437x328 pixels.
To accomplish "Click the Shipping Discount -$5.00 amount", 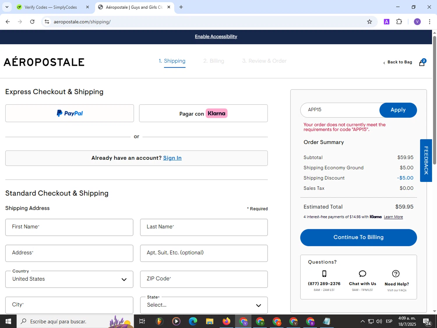I will pos(405,178).
